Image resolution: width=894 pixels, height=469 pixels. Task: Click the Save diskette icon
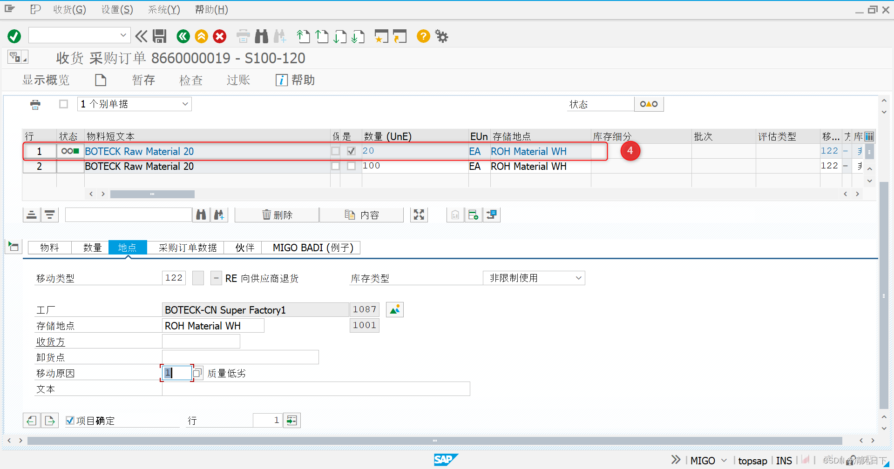(x=160, y=36)
